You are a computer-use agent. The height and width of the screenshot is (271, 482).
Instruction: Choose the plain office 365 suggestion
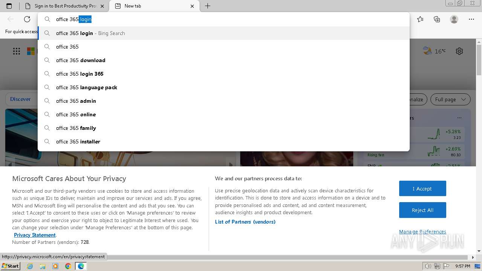223,47
